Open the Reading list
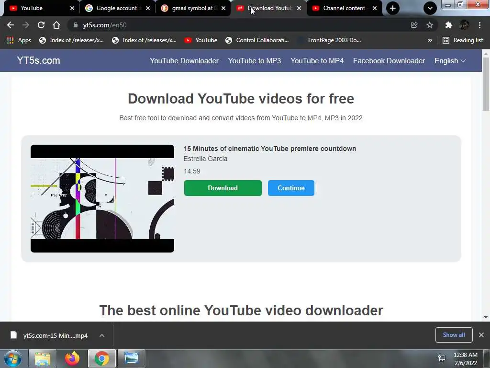The image size is (490, 368). tap(463, 40)
